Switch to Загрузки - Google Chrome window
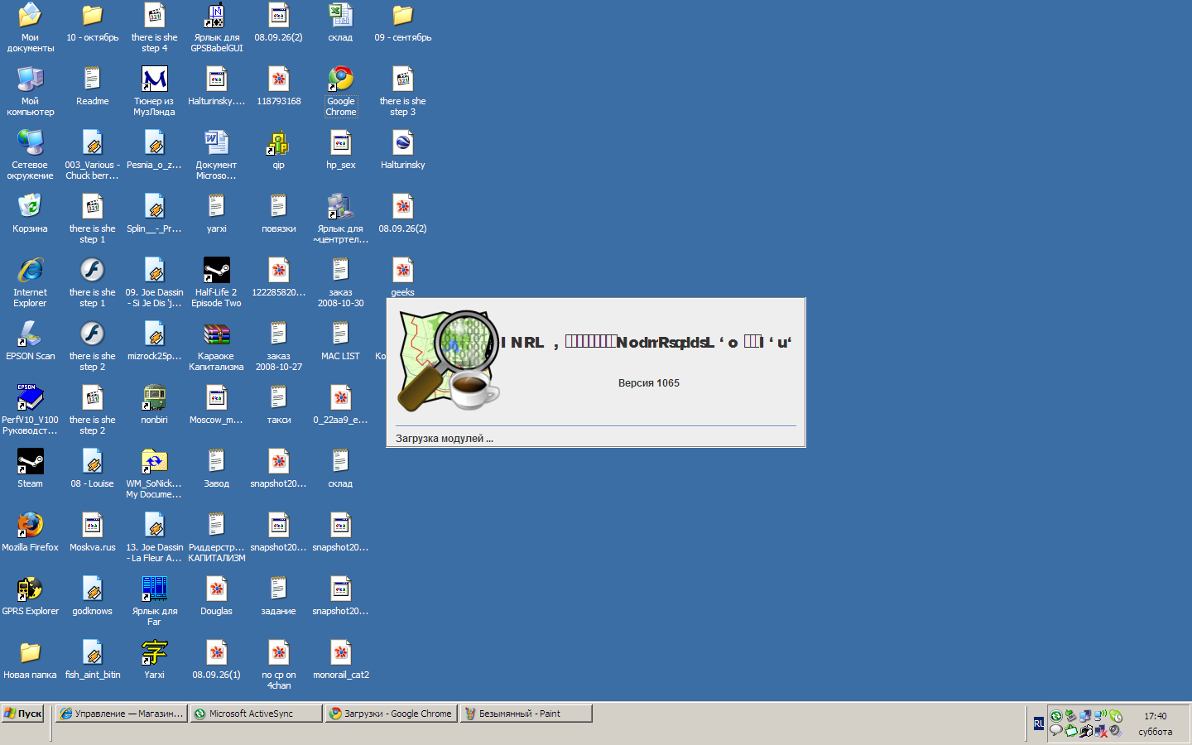The image size is (1192, 745). [392, 714]
